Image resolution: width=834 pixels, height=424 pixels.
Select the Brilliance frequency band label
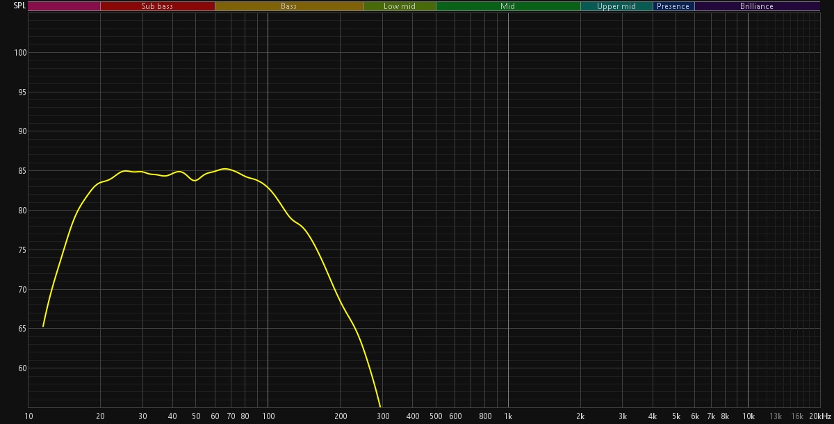click(757, 6)
